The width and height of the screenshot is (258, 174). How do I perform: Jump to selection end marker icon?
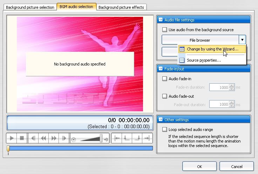coord(147,138)
